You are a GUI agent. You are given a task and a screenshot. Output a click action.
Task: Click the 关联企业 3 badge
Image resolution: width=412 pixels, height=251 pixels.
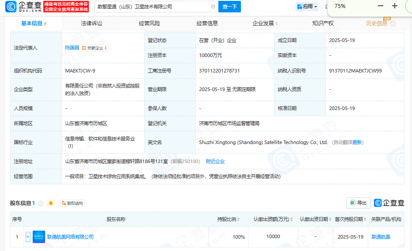click(94, 48)
